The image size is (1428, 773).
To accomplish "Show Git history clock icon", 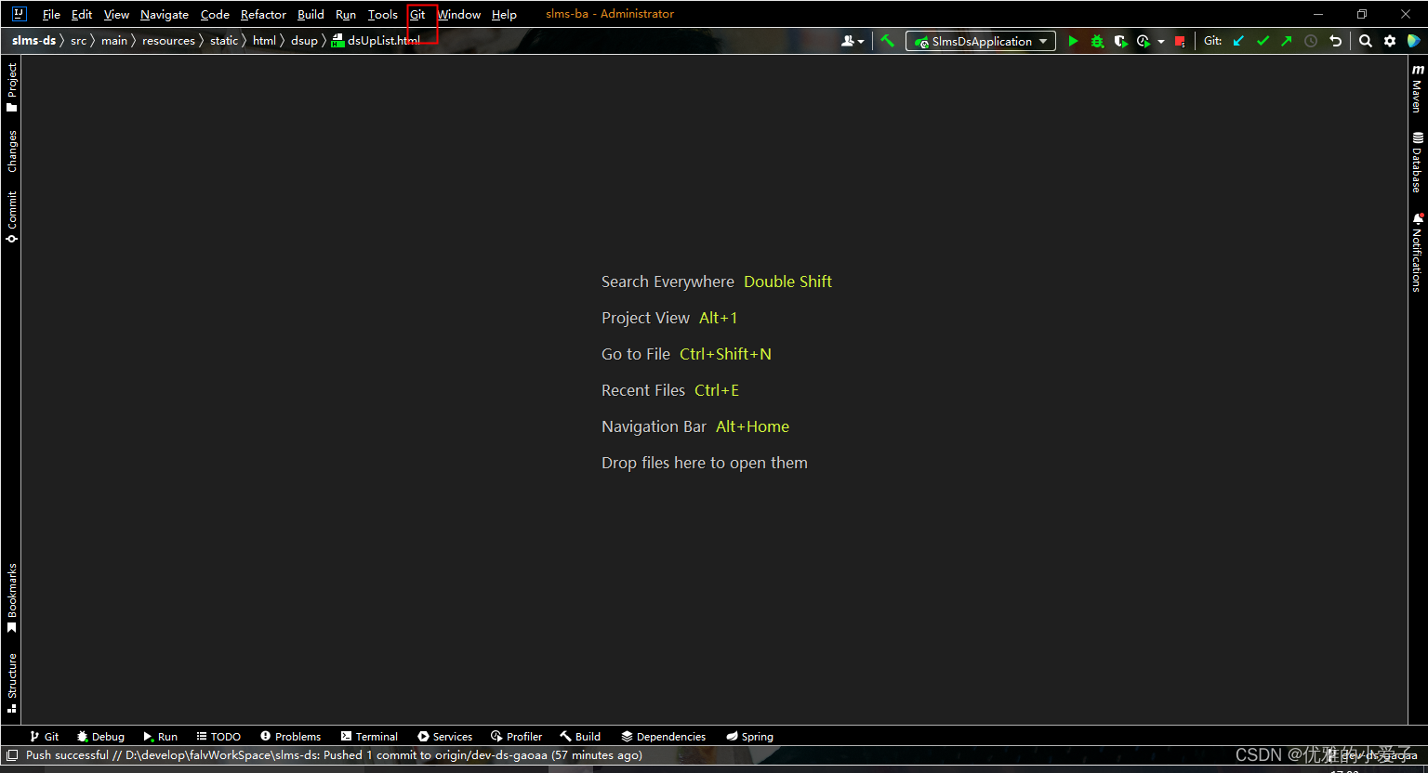I will tap(1311, 41).
